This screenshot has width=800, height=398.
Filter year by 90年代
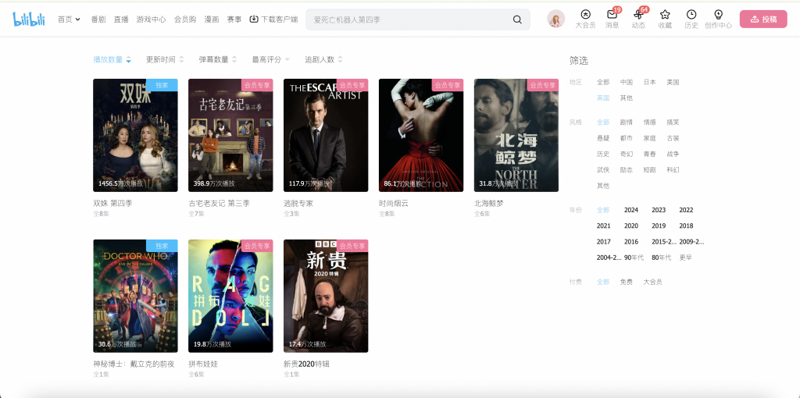634,258
